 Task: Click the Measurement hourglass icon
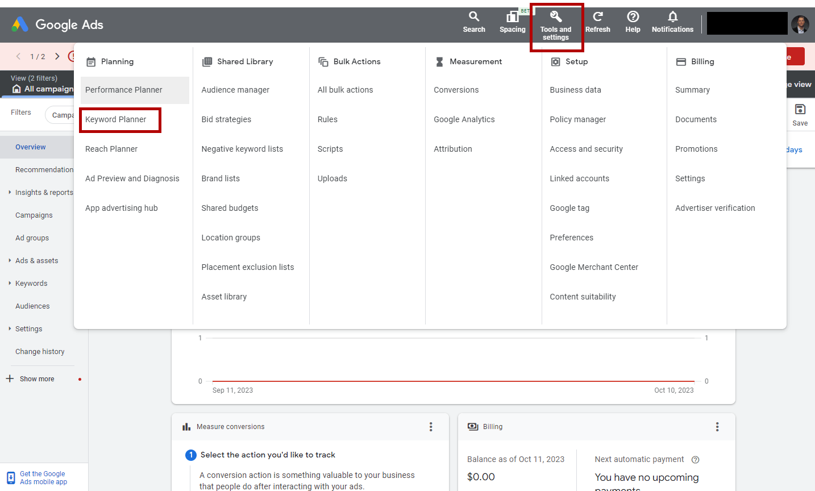click(439, 61)
